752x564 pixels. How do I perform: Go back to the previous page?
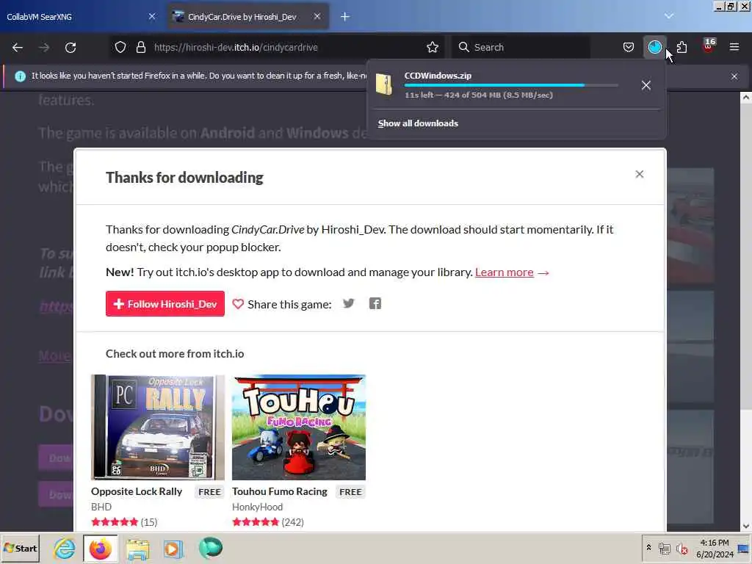[18, 48]
